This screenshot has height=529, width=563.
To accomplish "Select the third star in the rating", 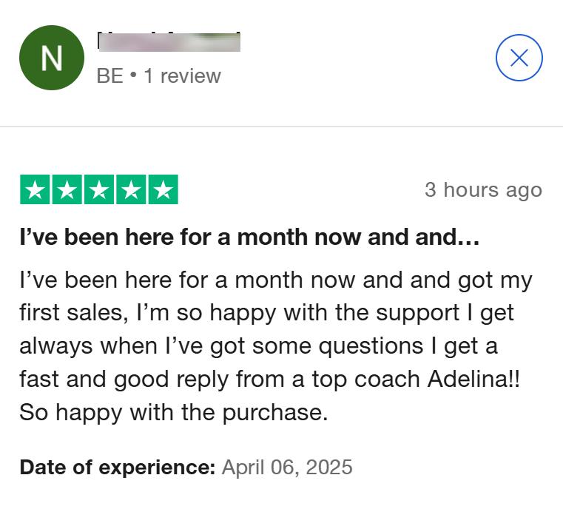I will (x=98, y=190).
